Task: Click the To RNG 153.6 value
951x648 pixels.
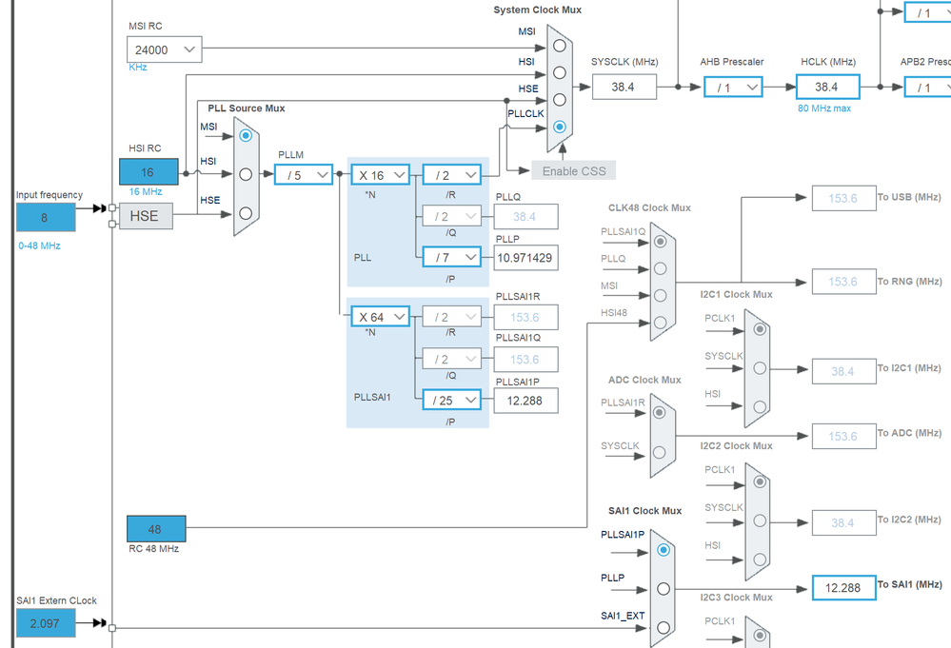Action: (843, 282)
